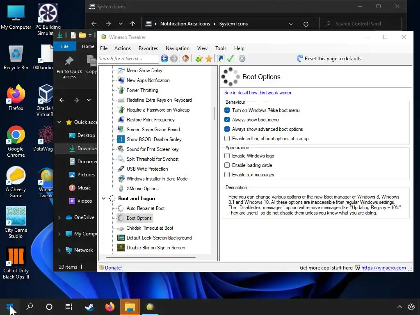Select Default Lock Screen Background tweak
The height and width of the screenshot is (315, 420).
(159, 238)
